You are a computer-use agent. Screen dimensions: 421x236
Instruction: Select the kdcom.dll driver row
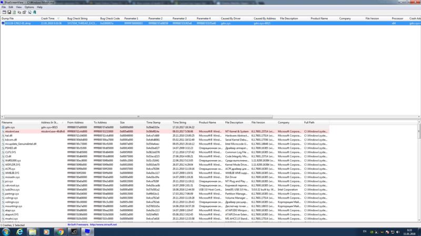tap(165, 140)
